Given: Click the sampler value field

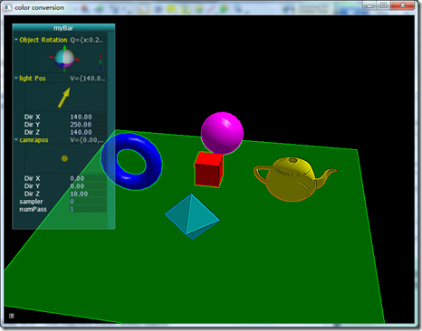Looking at the screenshot, I should 88,202.
